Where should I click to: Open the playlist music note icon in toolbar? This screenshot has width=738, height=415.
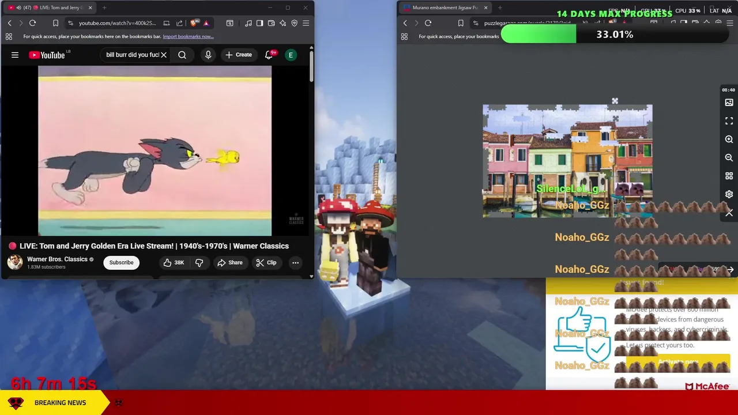pyautogui.click(x=248, y=23)
